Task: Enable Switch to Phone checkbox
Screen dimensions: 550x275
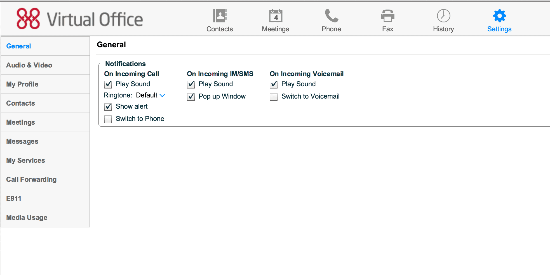Action: 108,119
